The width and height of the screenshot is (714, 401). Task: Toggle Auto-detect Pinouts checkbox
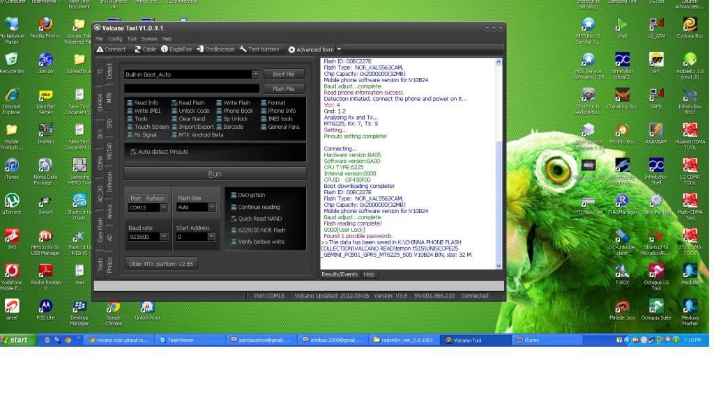[x=133, y=152]
